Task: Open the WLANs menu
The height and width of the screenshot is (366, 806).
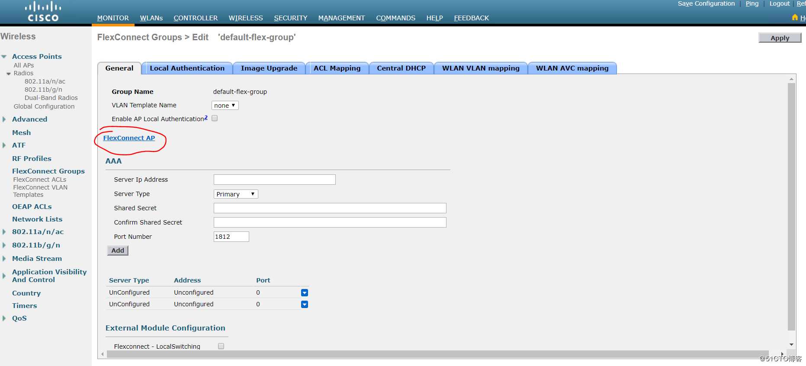Action: point(151,18)
